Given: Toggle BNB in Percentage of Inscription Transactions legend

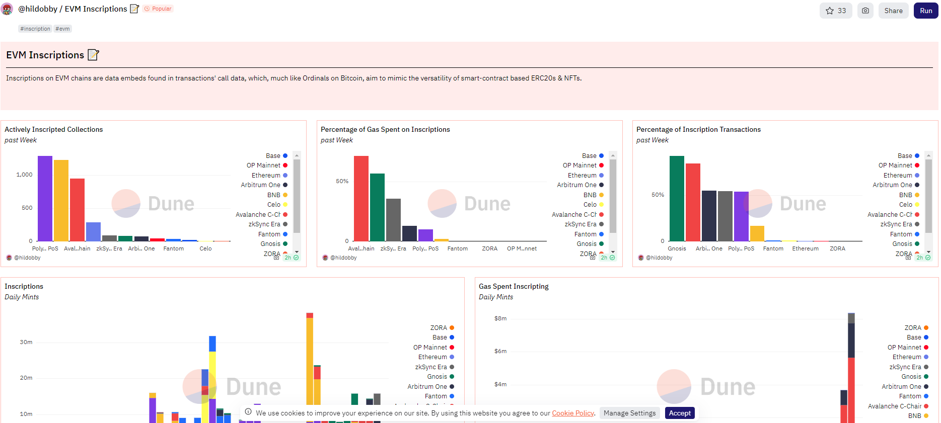Looking at the screenshot, I should coord(909,195).
